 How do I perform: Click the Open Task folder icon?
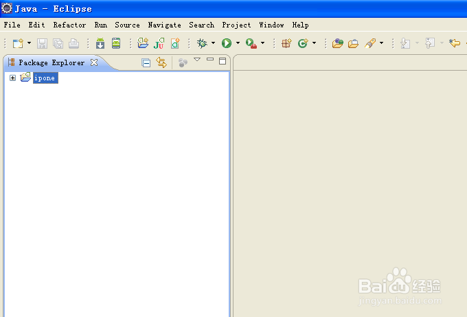tap(353, 44)
